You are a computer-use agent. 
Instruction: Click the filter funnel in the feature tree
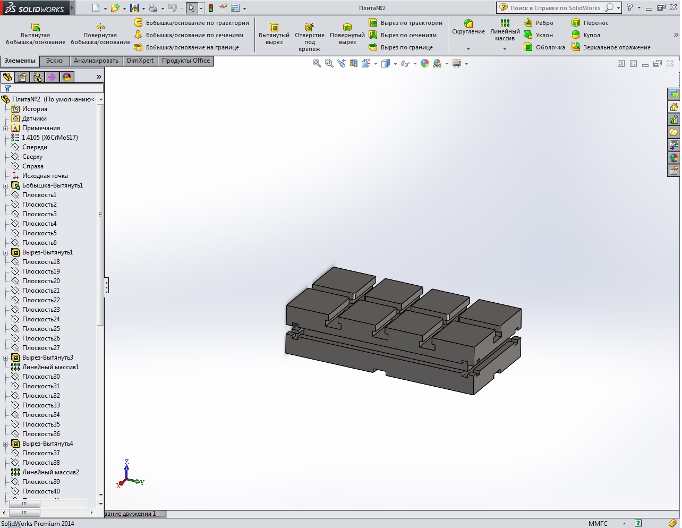pos(7,89)
